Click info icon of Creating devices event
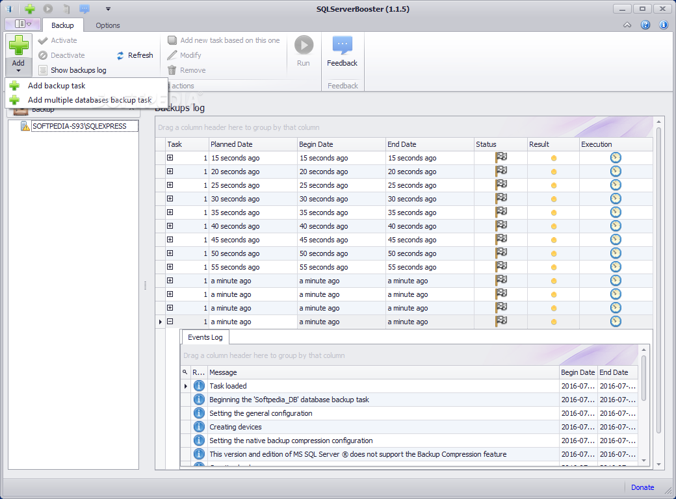 [x=199, y=427]
